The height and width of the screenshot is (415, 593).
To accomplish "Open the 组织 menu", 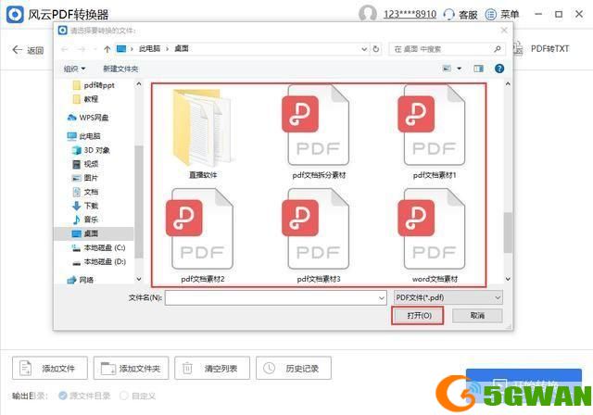I will pyautogui.click(x=74, y=69).
